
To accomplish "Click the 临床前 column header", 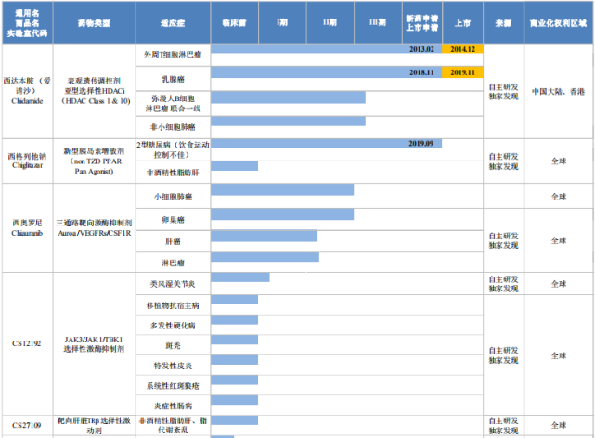I will 235,23.
